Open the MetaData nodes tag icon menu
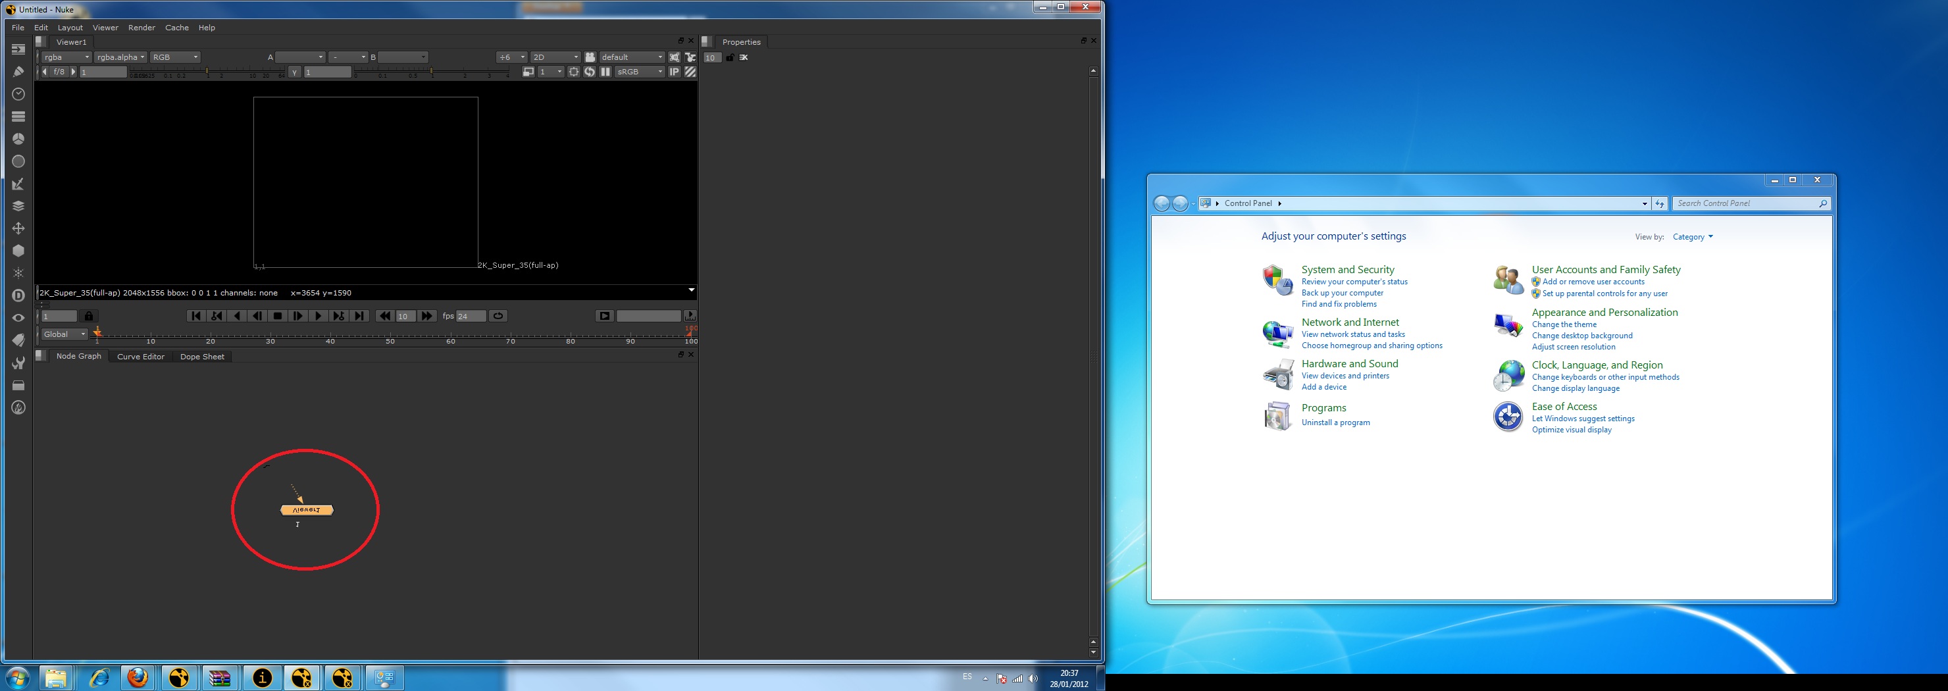This screenshot has height=691, width=1948. [18, 340]
